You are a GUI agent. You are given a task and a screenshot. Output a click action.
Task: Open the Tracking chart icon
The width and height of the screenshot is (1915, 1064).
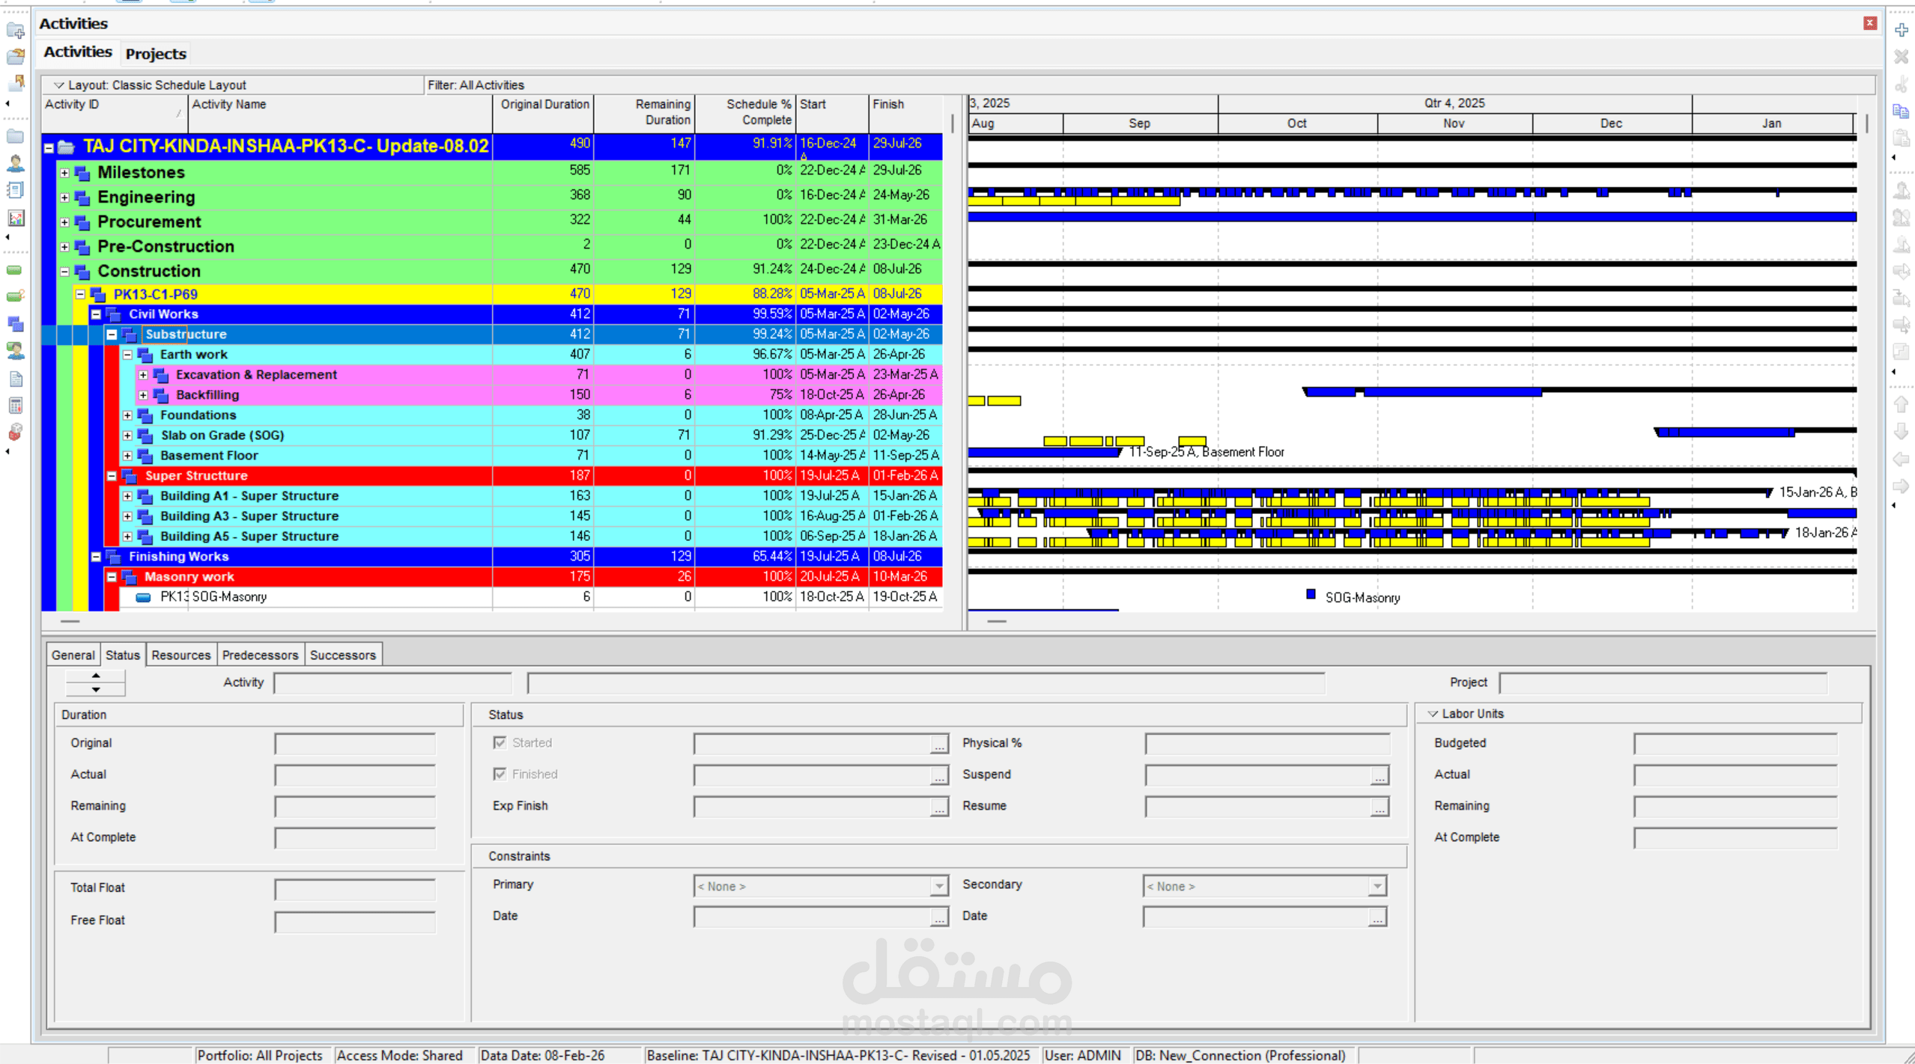15,218
